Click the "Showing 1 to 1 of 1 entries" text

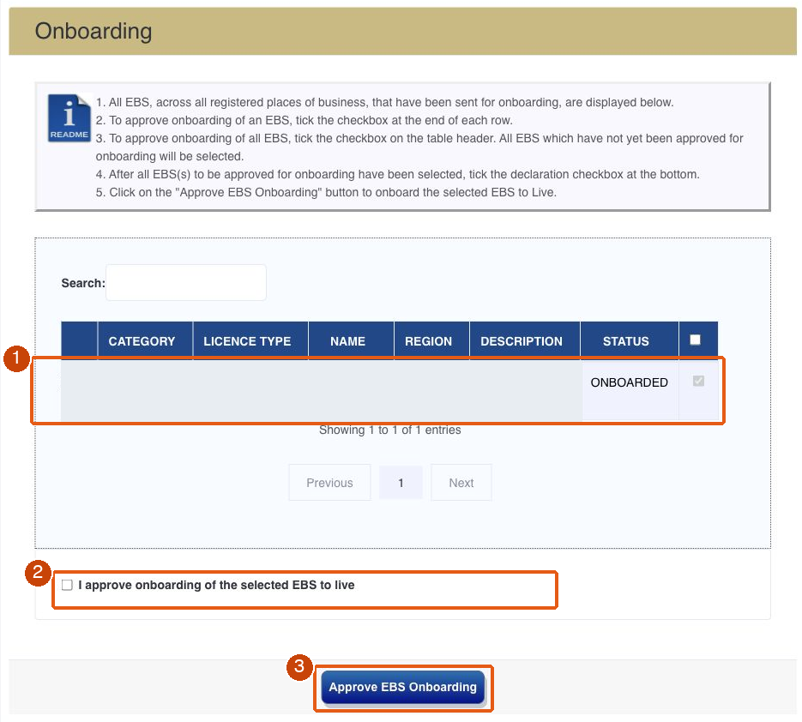[x=389, y=430]
